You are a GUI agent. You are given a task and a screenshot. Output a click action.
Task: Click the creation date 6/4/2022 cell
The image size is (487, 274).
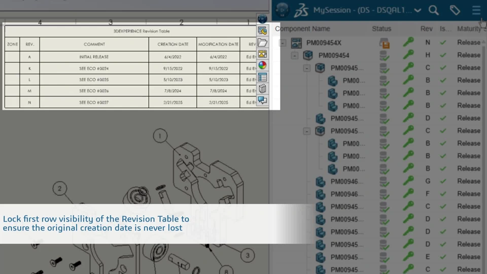pyautogui.click(x=172, y=57)
